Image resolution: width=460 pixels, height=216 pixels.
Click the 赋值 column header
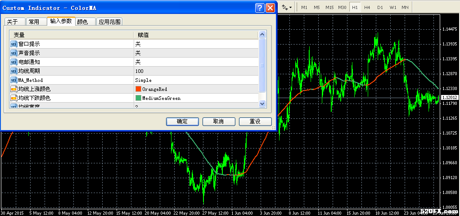[196, 35]
